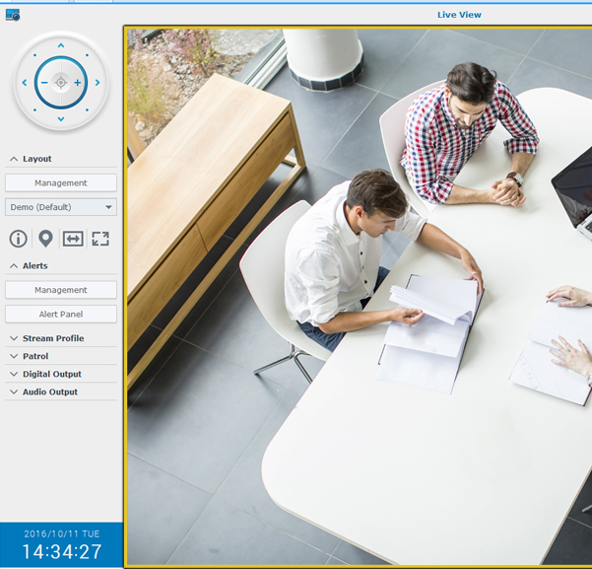Click the PTZ home center button
Viewport: 592px width, 569px height.
click(x=61, y=83)
